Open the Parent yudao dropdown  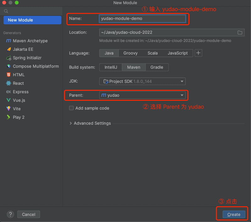click(x=142, y=95)
